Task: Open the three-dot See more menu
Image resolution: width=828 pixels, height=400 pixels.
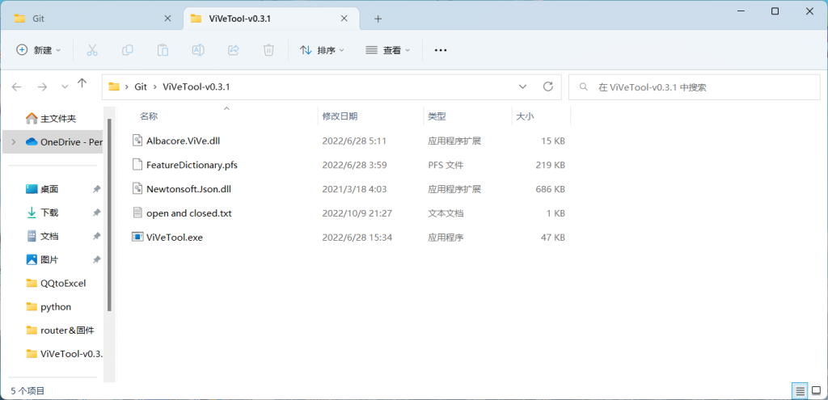Action: (x=441, y=50)
